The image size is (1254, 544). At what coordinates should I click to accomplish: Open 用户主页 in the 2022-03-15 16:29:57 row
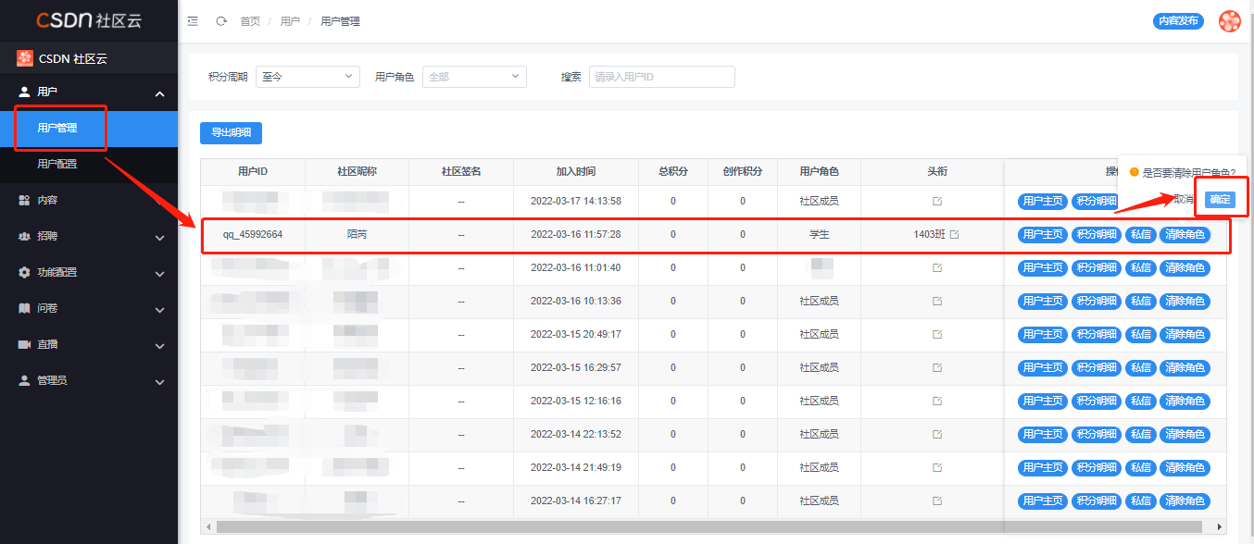[x=1043, y=367]
